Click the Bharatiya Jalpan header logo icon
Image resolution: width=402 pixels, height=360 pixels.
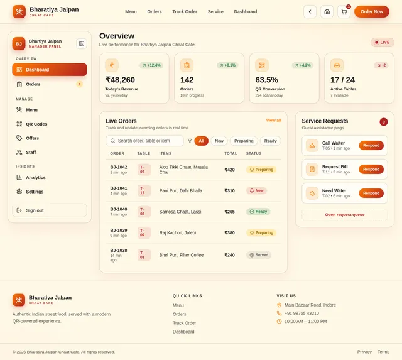(19, 11)
